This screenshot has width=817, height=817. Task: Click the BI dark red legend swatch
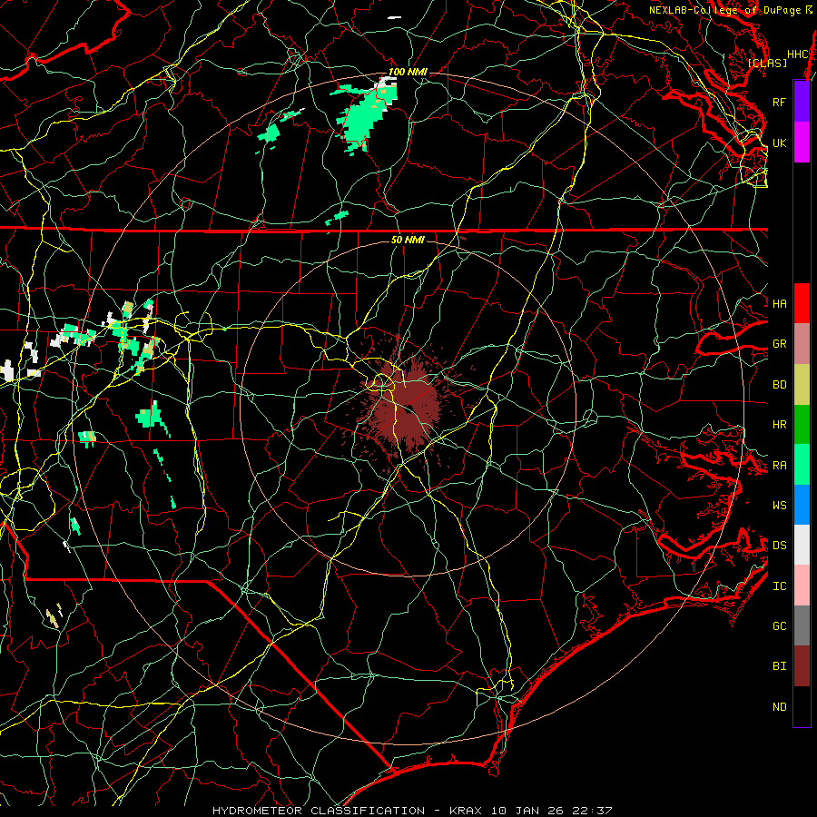(802, 666)
